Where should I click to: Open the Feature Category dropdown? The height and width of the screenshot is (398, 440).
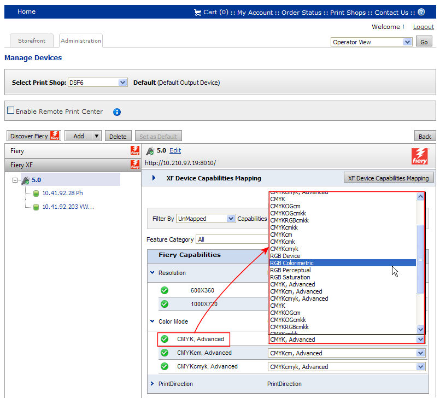click(x=232, y=239)
